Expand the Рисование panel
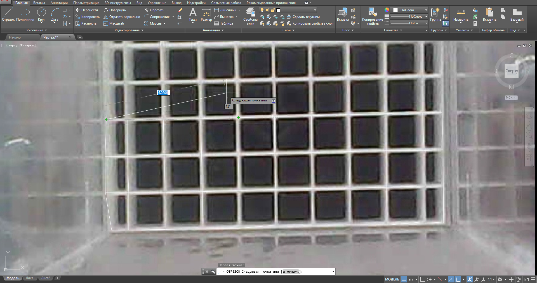The width and height of the screenshot is (537, 283). click(37, 30)
